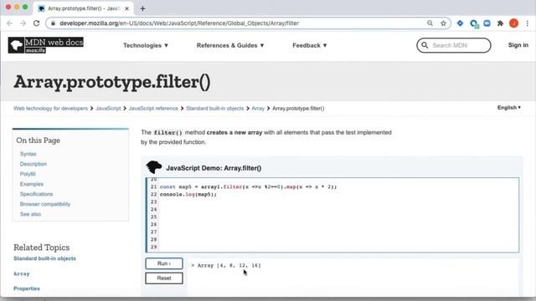
Task: Click the Sign in link
Action: pos(518,45)
